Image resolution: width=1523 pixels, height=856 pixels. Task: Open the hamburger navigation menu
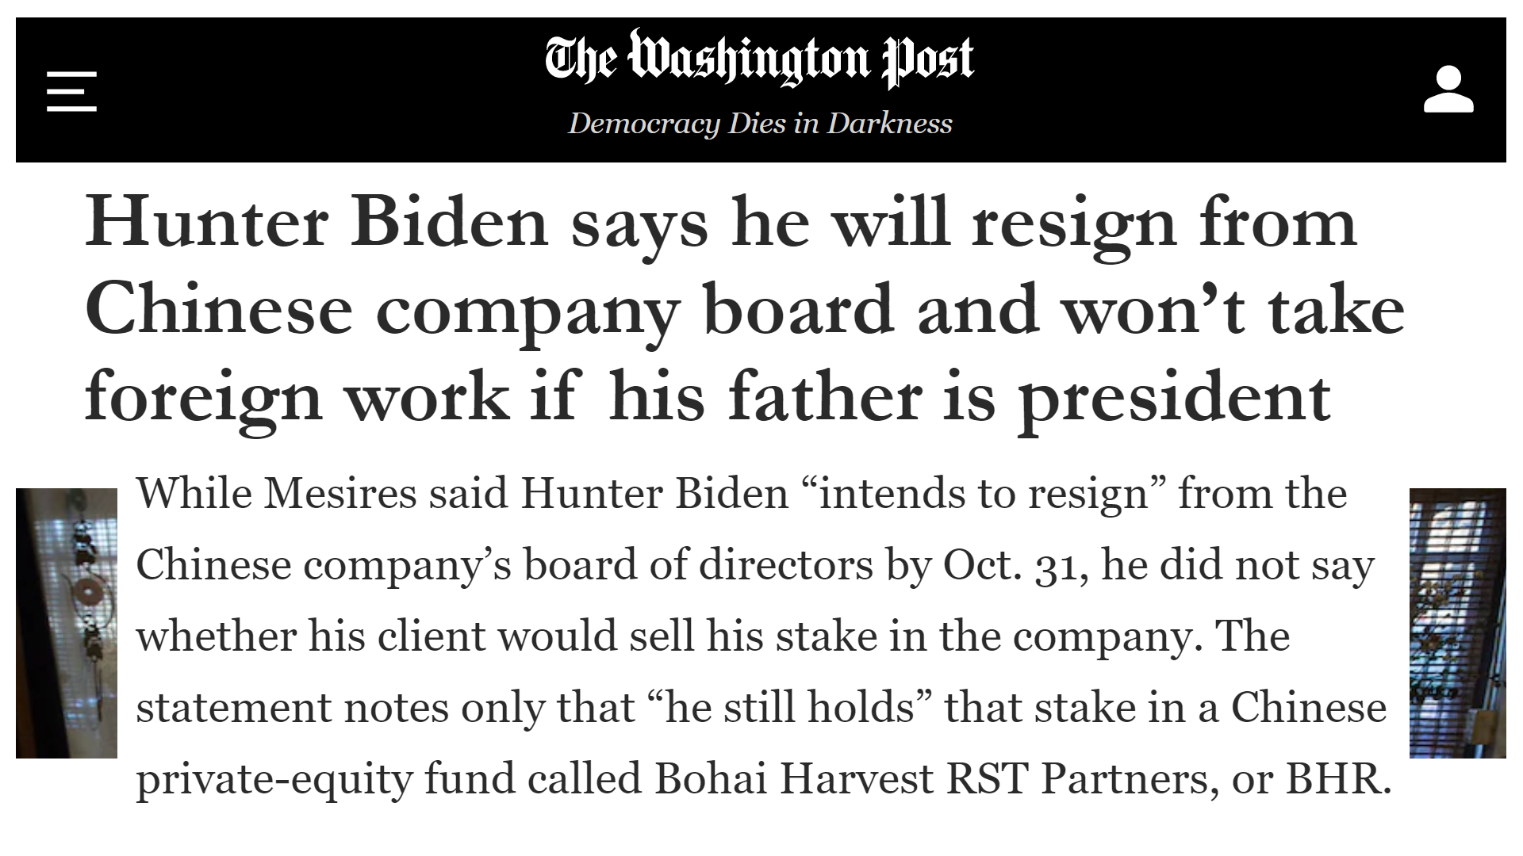click(x=71, y=91)
